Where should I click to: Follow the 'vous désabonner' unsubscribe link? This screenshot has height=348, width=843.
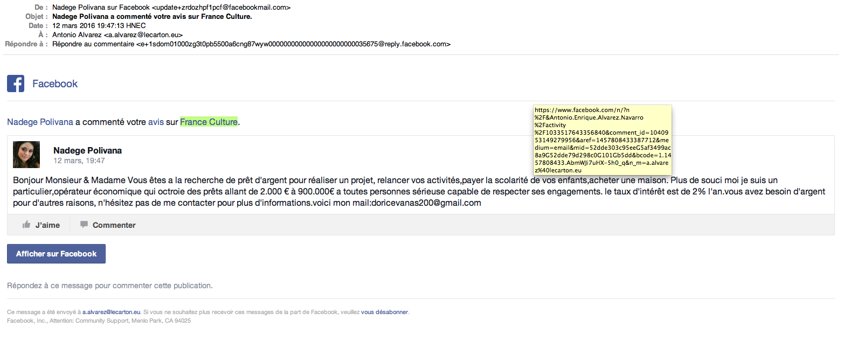(x=385, y=312)
